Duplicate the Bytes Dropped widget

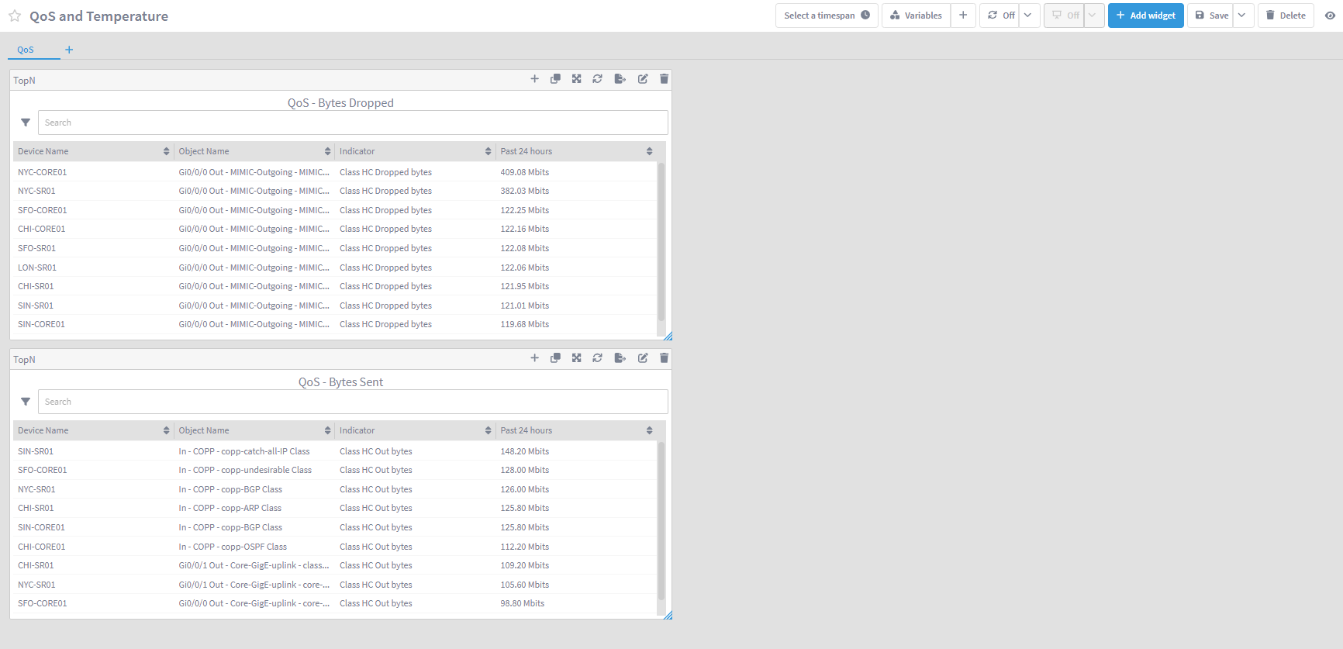555,79
